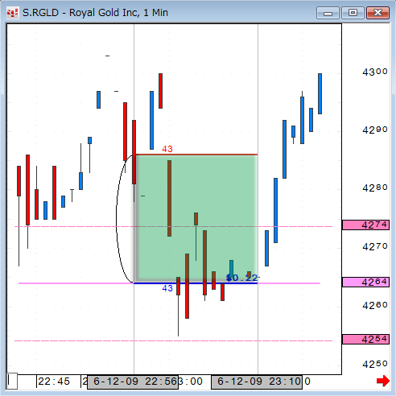The height and width of the screenshot is (396, 396).
Task: Minimize the S.RGLD chart window
Action: [x=328, y=13]
